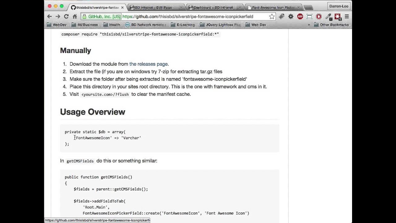Open a new tab
This screenshot has height=223, width=396.
[308, 8]
